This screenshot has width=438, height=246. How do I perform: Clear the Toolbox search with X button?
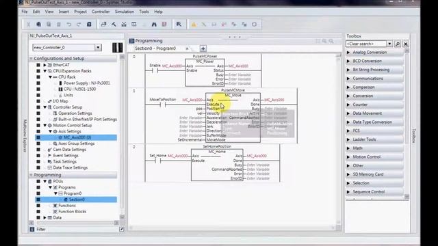point(406,44)
